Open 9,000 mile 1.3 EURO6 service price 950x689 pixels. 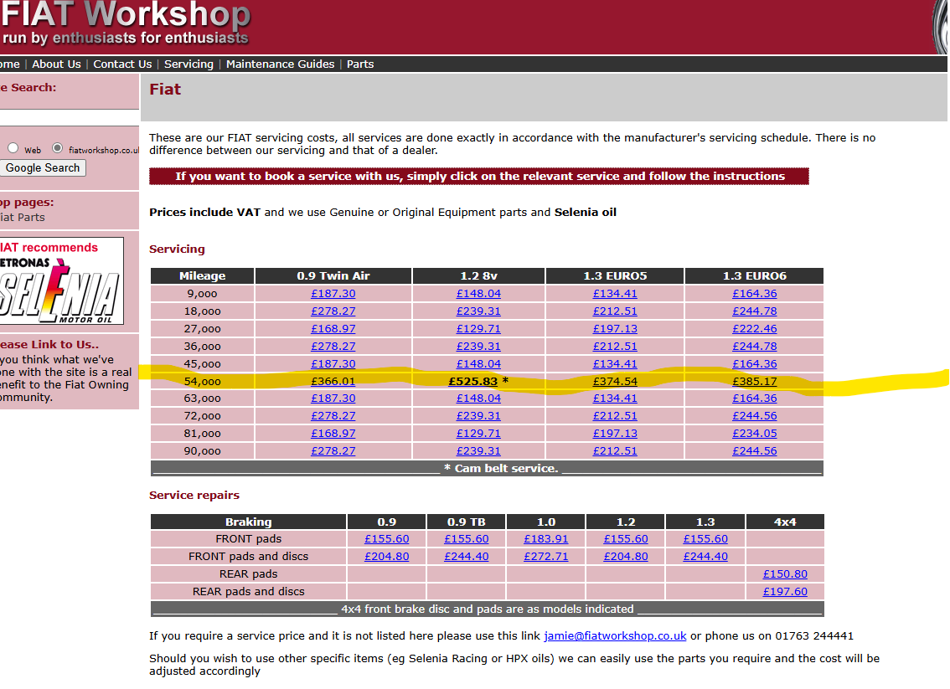[x=754, y=294]
